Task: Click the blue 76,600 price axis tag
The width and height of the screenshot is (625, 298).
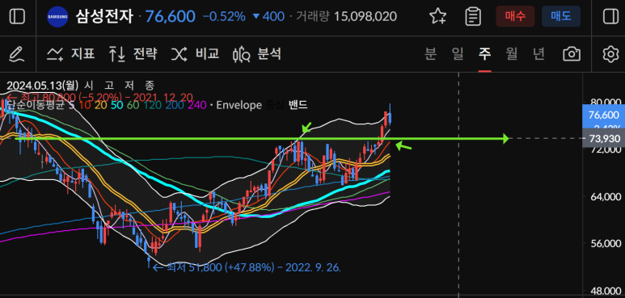Action: tap(603, 115)
